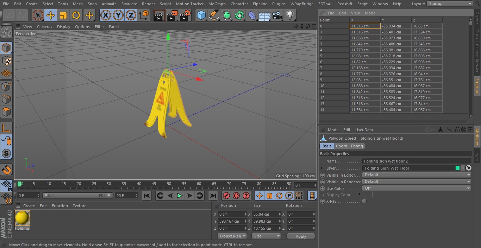Open Layout Startup dropdown

(450, 4)
